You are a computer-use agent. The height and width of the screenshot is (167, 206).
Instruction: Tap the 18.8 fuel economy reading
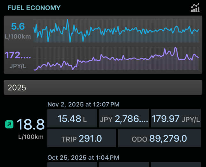tap(30, 124)
